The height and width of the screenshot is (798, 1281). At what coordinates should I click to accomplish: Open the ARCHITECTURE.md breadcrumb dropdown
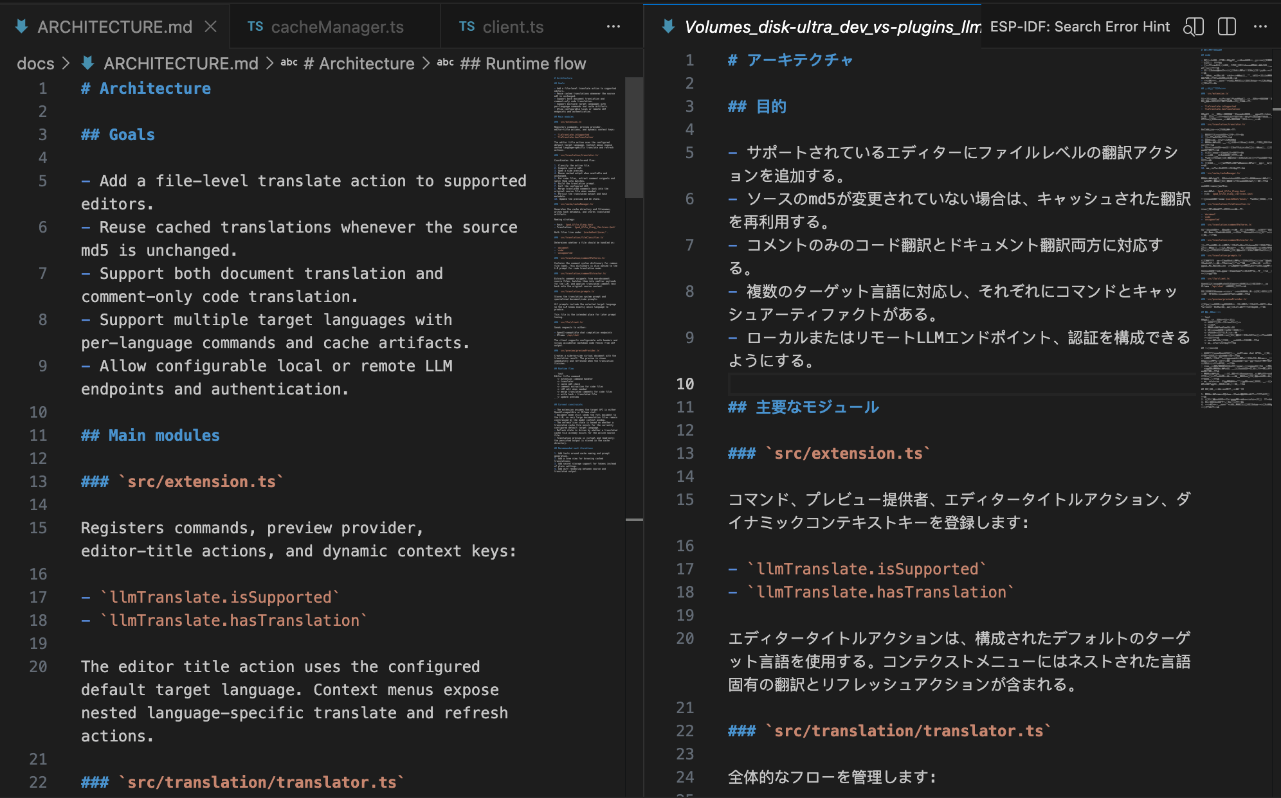tap(182, 63)
